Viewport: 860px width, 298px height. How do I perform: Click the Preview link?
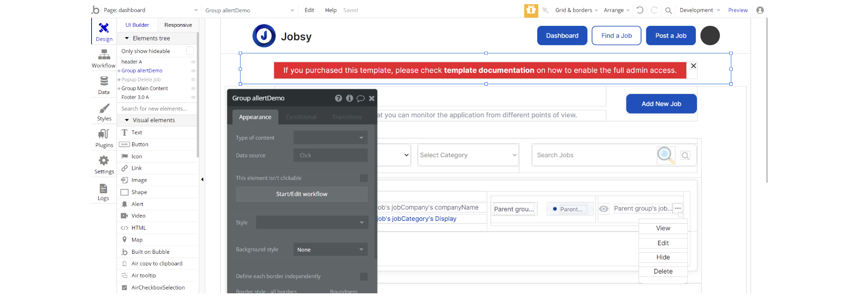coord(738,10)
